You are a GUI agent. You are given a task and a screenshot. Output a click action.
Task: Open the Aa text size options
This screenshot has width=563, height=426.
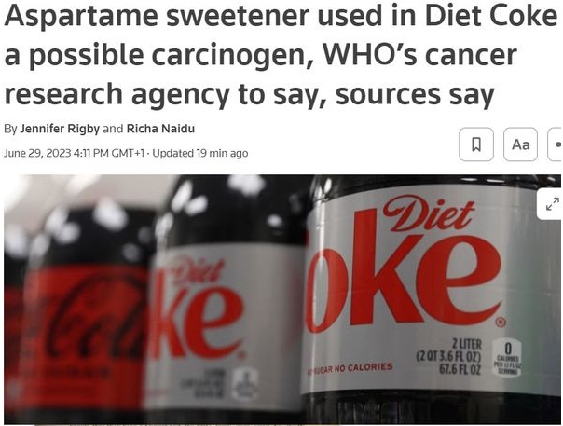click(521, 144)
